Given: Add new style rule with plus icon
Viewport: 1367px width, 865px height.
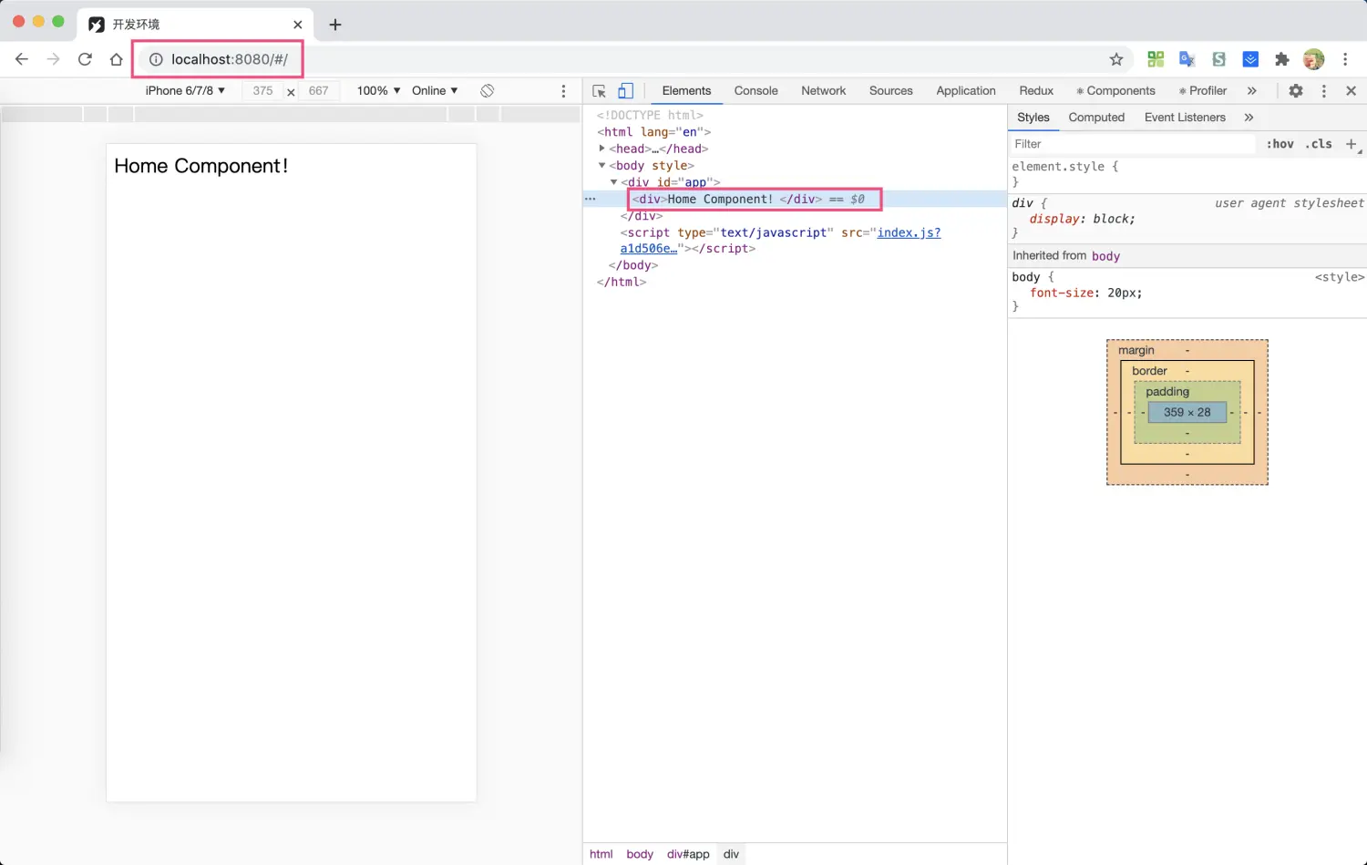Looking at the screenshot, I should pyautogui.click(x=1351, y=144).
